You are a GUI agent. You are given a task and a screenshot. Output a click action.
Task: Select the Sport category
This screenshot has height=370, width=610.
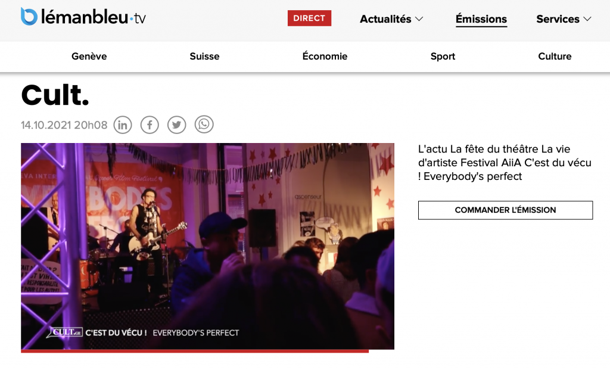pyautogui.click(x=443, y=57)
